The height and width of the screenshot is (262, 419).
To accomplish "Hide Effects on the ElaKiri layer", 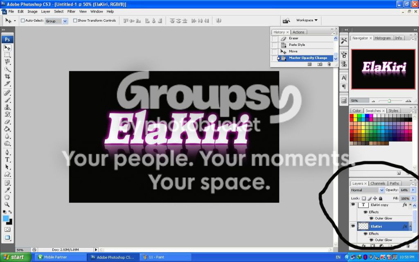I will click(365, 234).
